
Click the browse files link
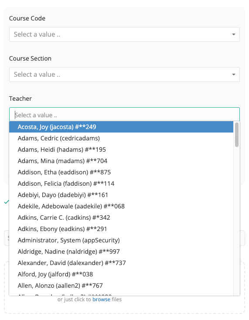(101, 300)
